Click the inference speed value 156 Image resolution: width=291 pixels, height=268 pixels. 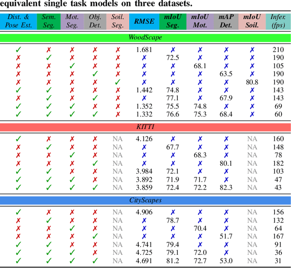point(278,212)
